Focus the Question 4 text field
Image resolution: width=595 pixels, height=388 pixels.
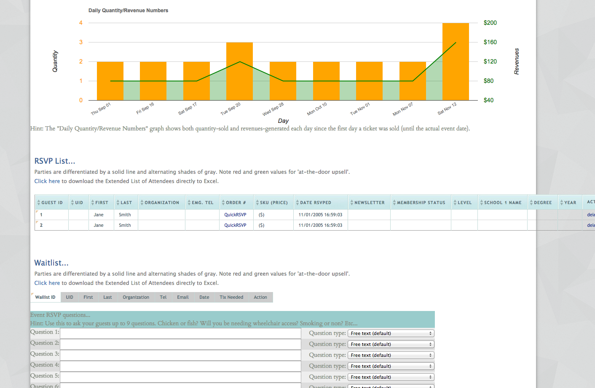coord(180,366)
